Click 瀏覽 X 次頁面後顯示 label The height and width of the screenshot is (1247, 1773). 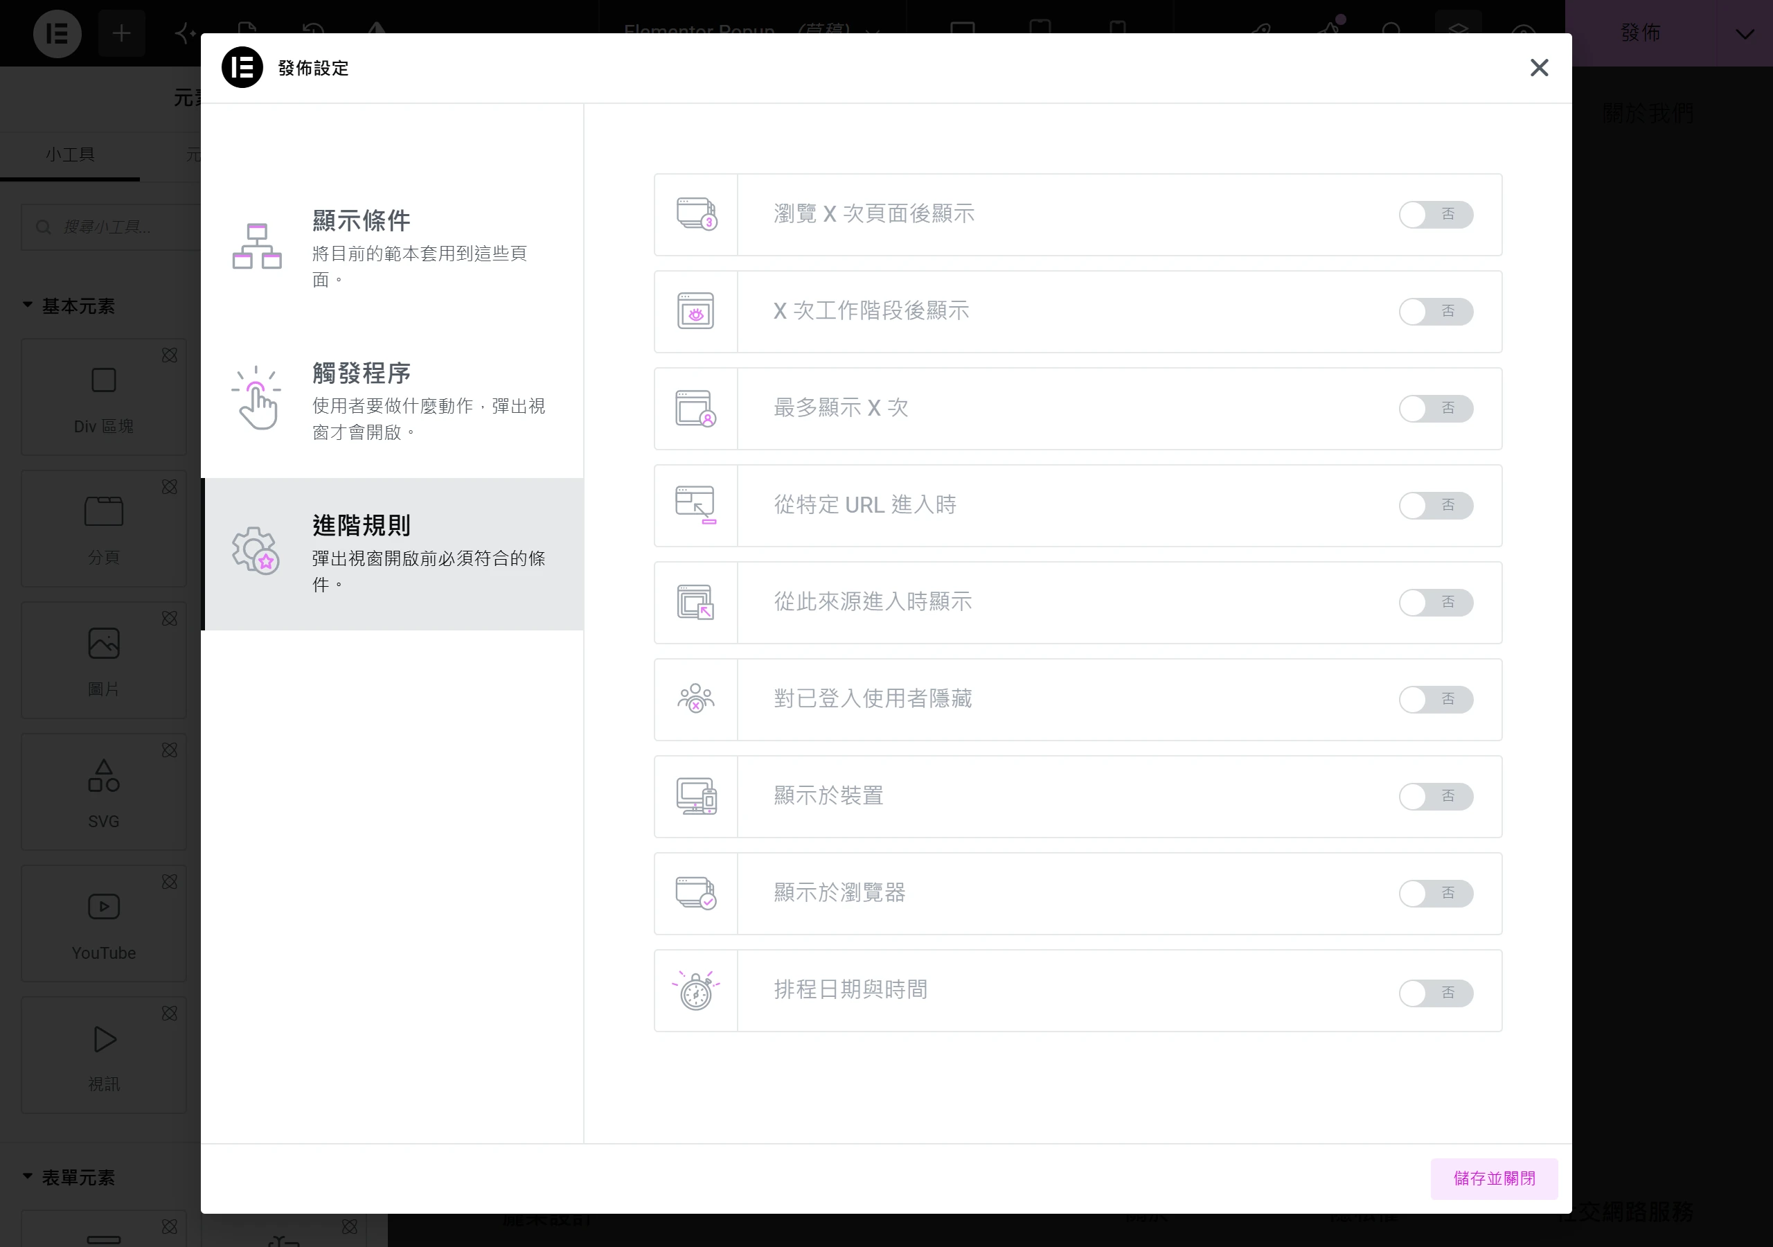(x=874, y=214)
